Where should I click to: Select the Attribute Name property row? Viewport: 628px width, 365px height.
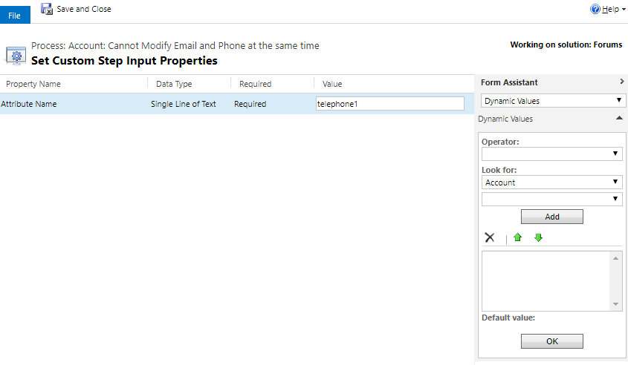[74, 104]
